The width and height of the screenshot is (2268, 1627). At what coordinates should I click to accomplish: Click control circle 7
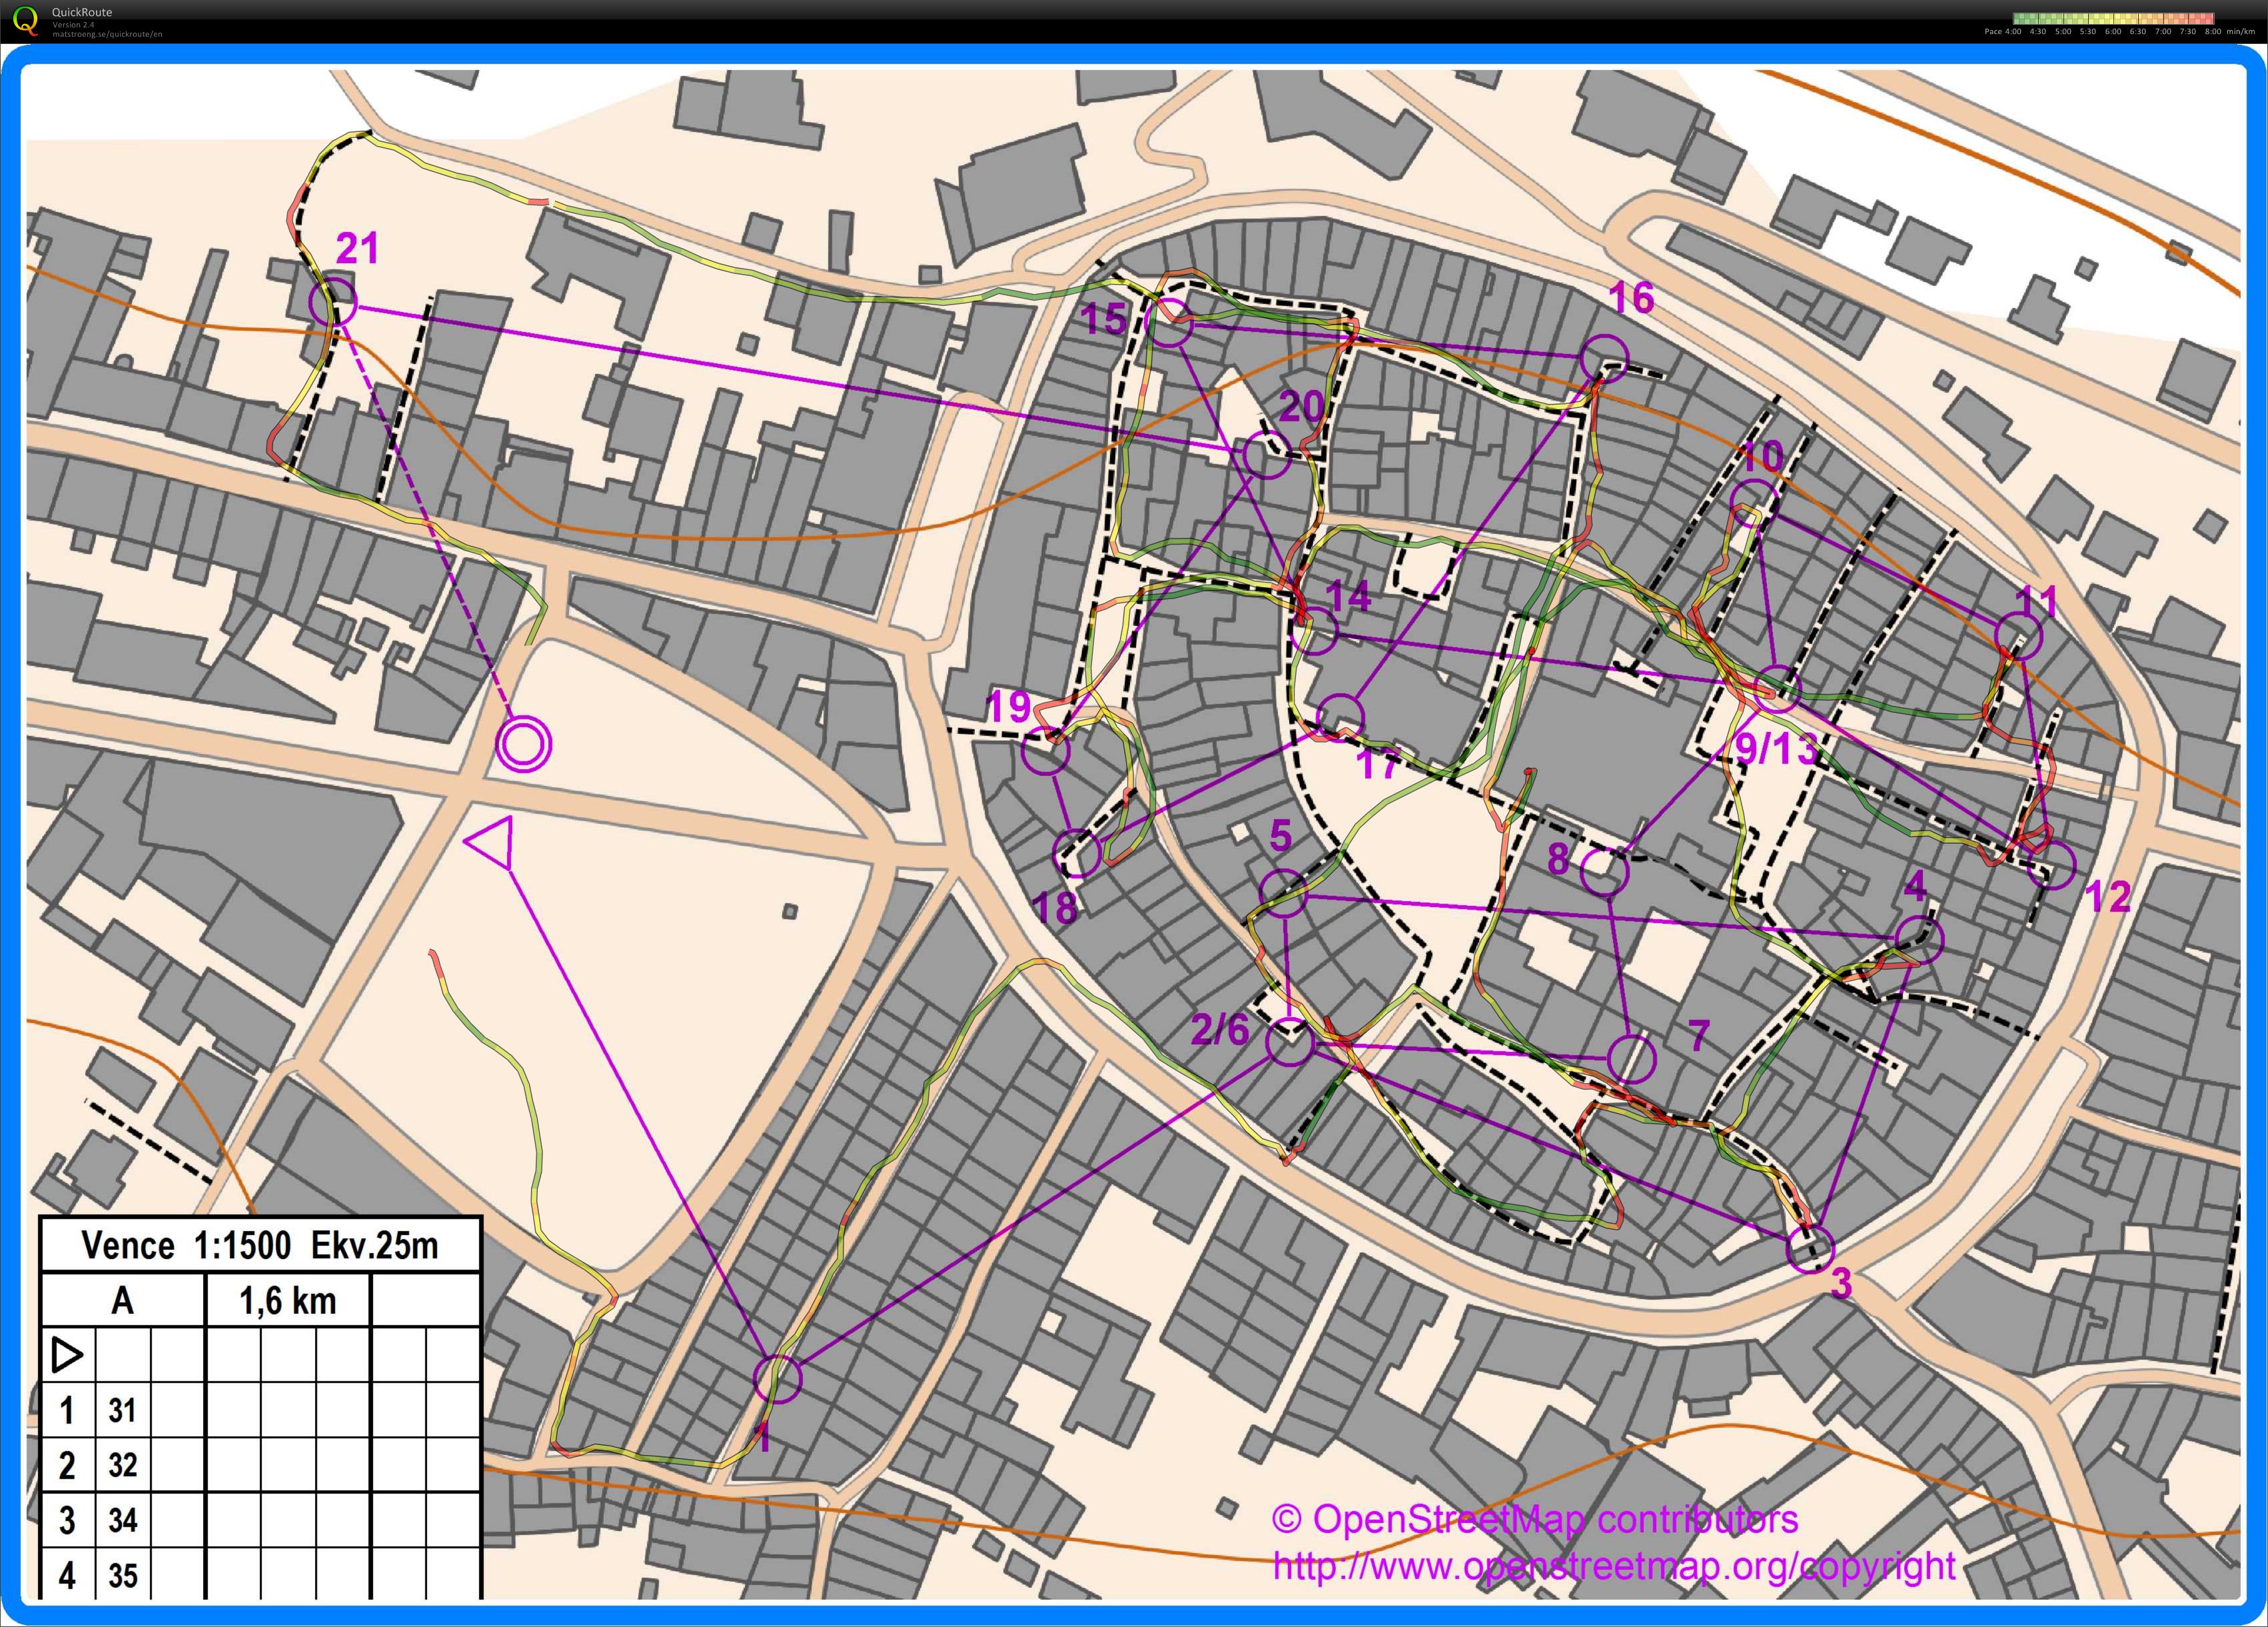(1631, 1058)
